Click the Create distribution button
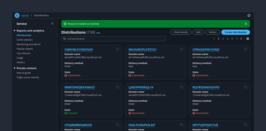Image resolution: width=266 pixels, height=131 pixels. click(x=235, y=32)
